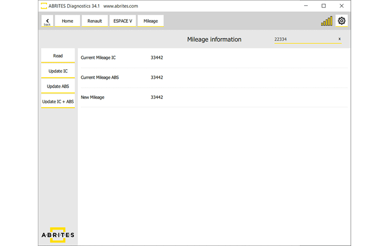Click the signal strength bars icon
This screenshot has width=389, height=246.
click(x=327, y=21)
